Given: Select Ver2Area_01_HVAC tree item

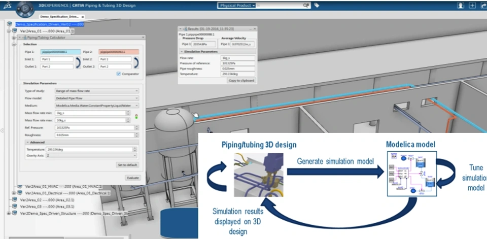Looking at the screenshot, I should pyautogui.click(x=64, y=186).
